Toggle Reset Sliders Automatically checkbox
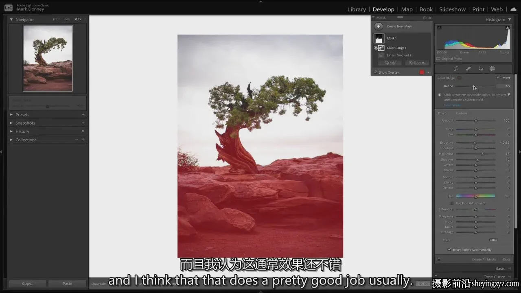Image resolution: width=521 pixels, height=293 pixels. click(x=449, y=250)
